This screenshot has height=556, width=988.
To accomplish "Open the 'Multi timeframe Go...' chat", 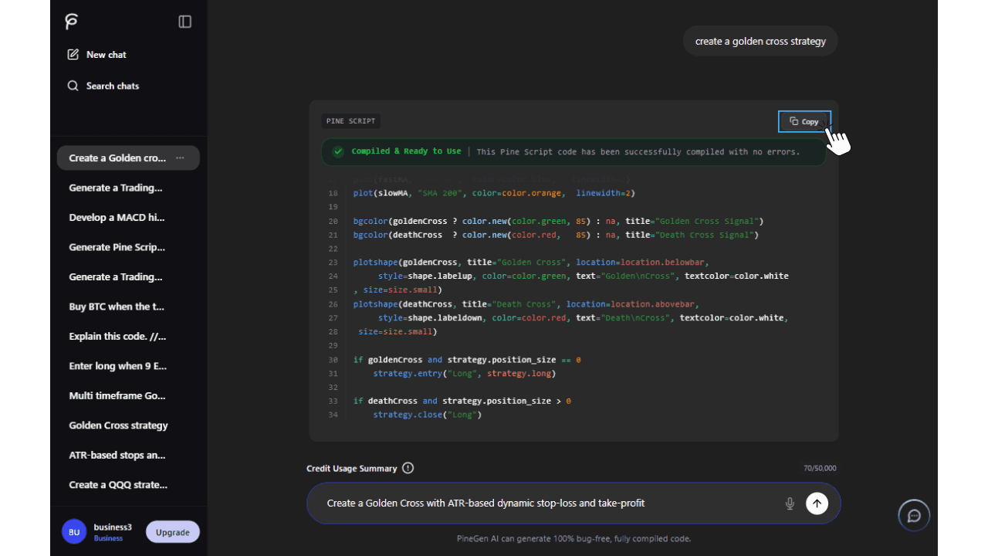I will point(117,395).
